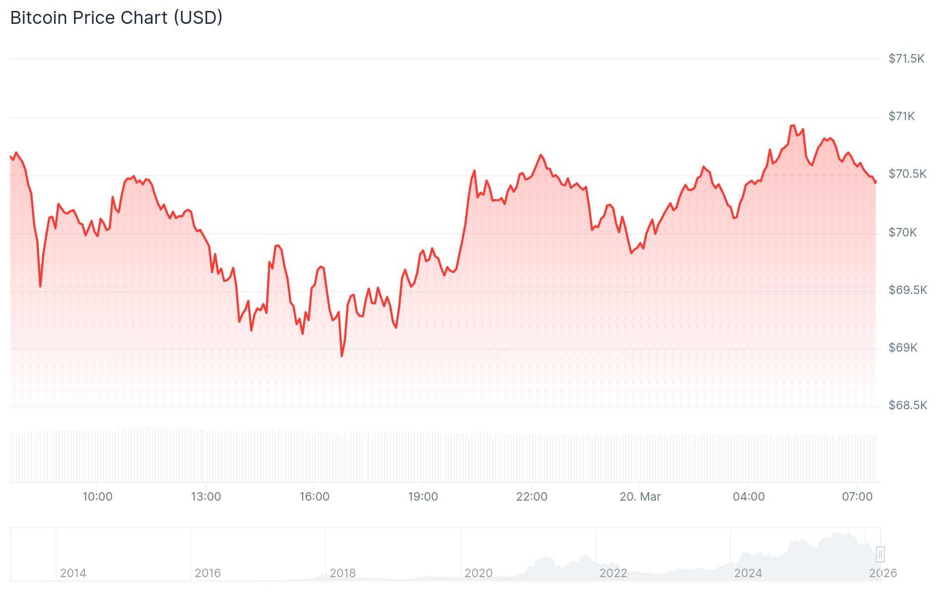This screenshot has width=939, height=596.
Task: Click the 2014 marker in the navigator
Action: (x=73, y=573)
